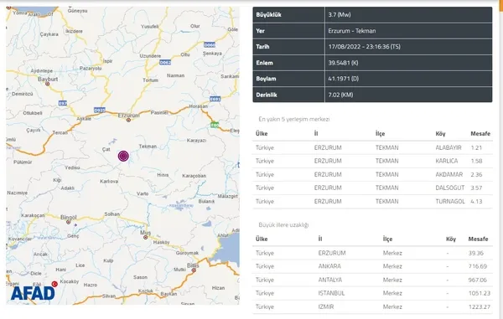Click the distance 39.36 for Erzurum Merkez

(x=475, y=253)
